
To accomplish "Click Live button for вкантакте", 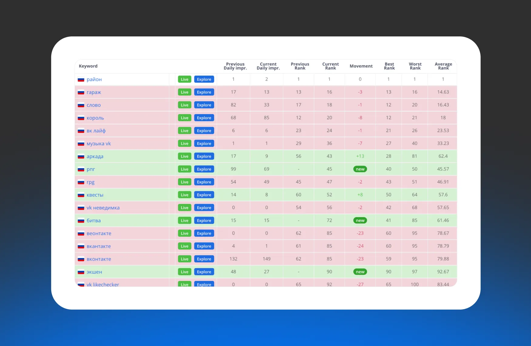I will [185, 246].
